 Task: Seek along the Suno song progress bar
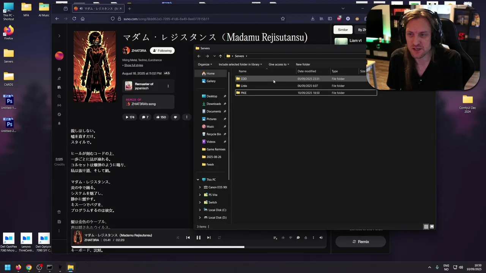(x=198, y=247)
